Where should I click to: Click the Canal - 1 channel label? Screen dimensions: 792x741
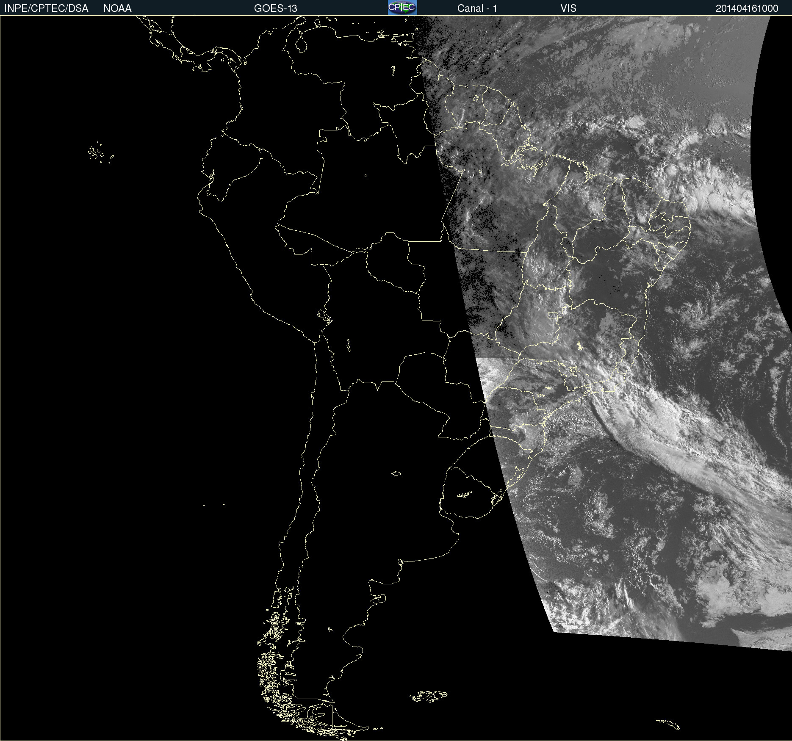point(477,8)
